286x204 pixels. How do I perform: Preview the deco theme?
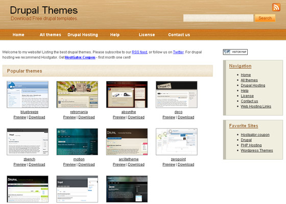169,117
